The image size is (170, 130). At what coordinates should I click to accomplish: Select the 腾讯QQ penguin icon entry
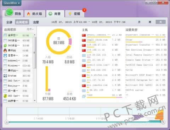5,51
